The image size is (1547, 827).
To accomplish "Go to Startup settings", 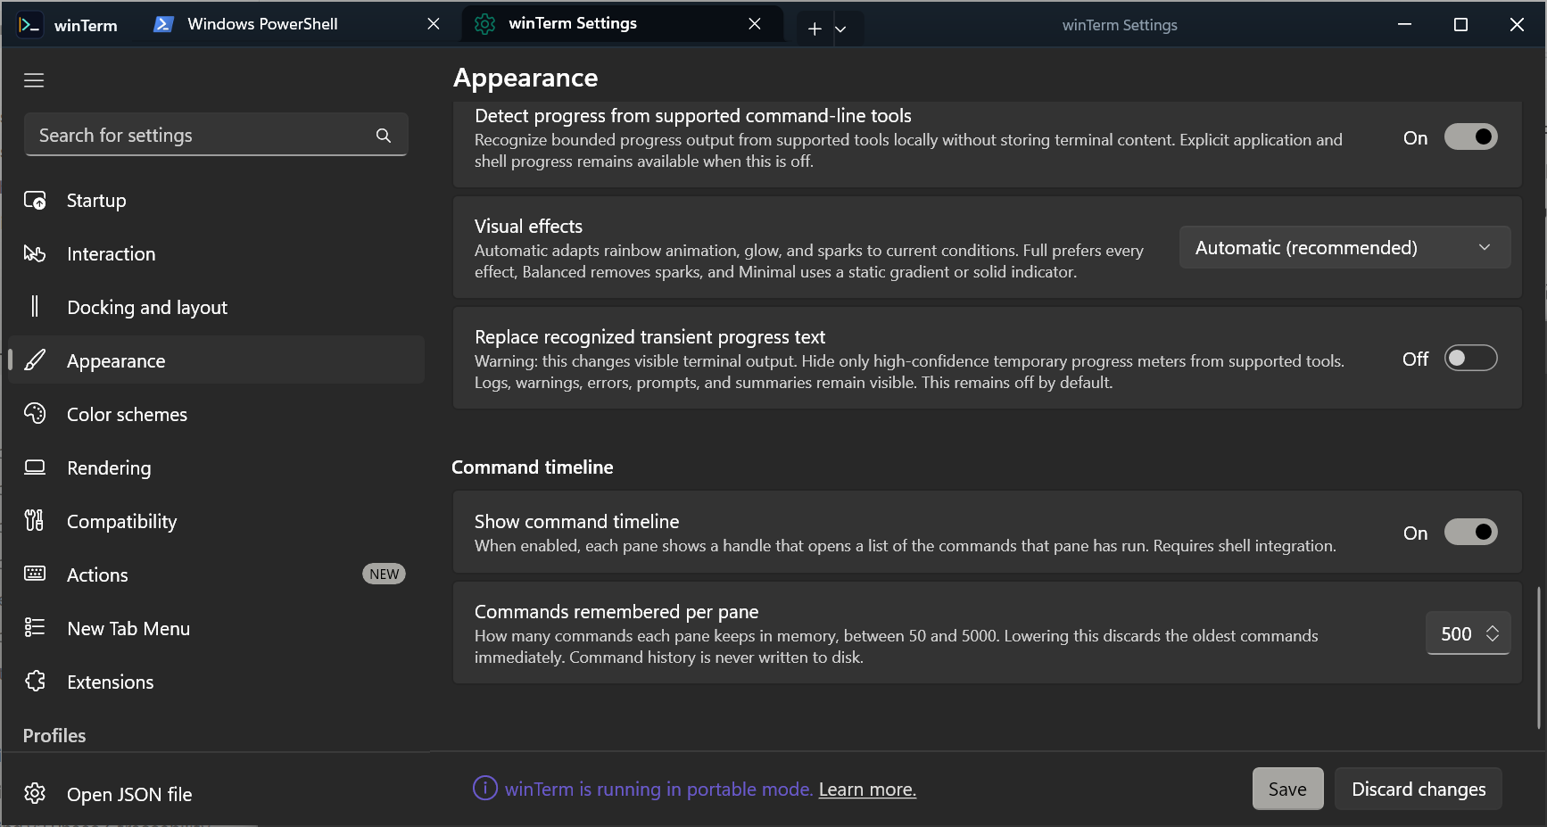I will click(217, 201).
